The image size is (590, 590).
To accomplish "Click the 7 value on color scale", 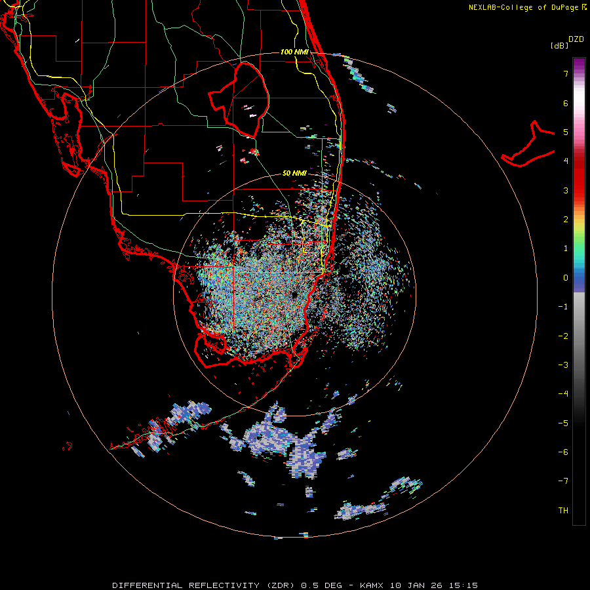I will tap(566, 73).
